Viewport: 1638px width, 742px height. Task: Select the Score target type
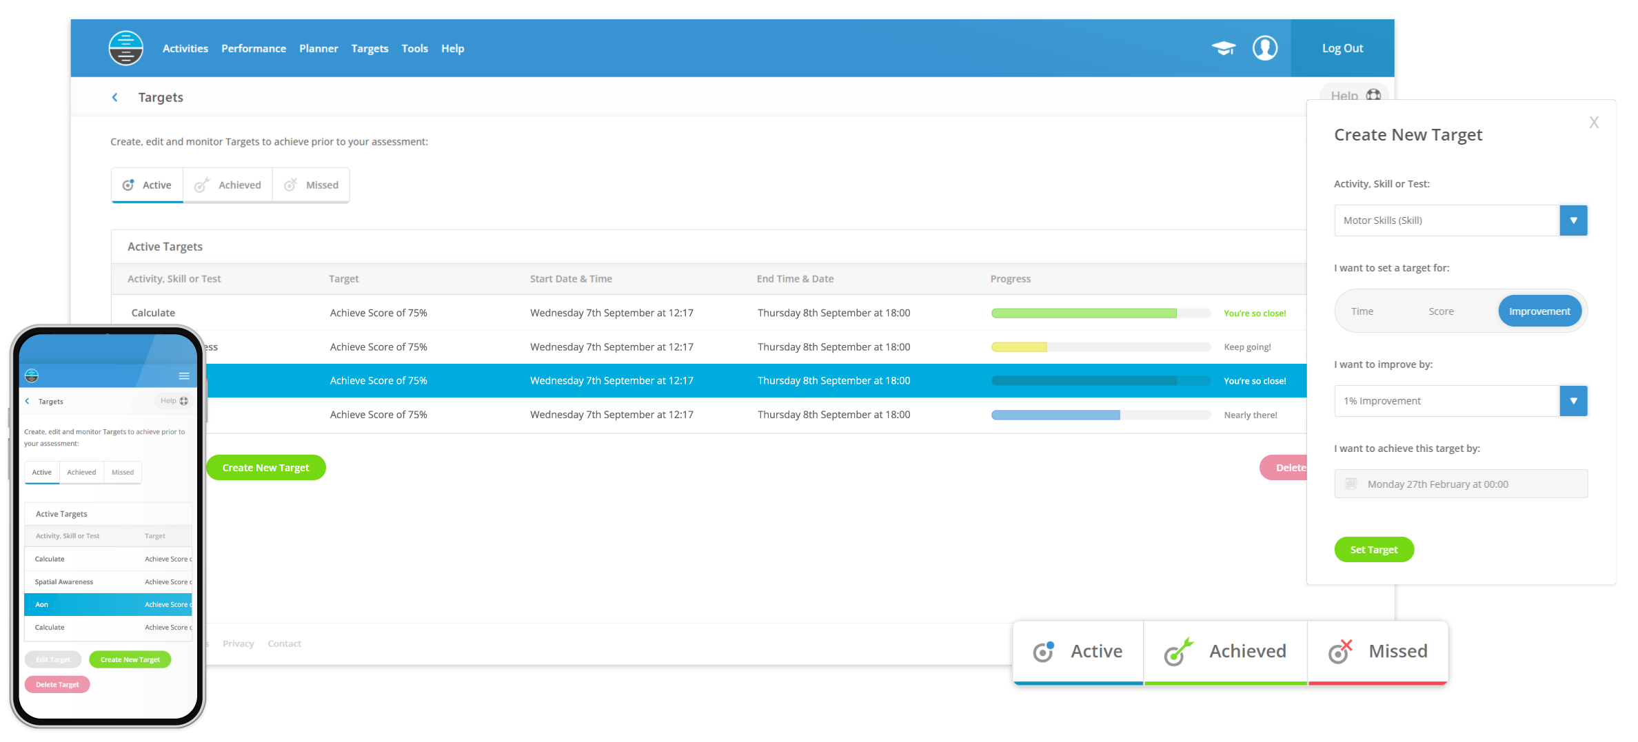click(x=1441, y=311)
